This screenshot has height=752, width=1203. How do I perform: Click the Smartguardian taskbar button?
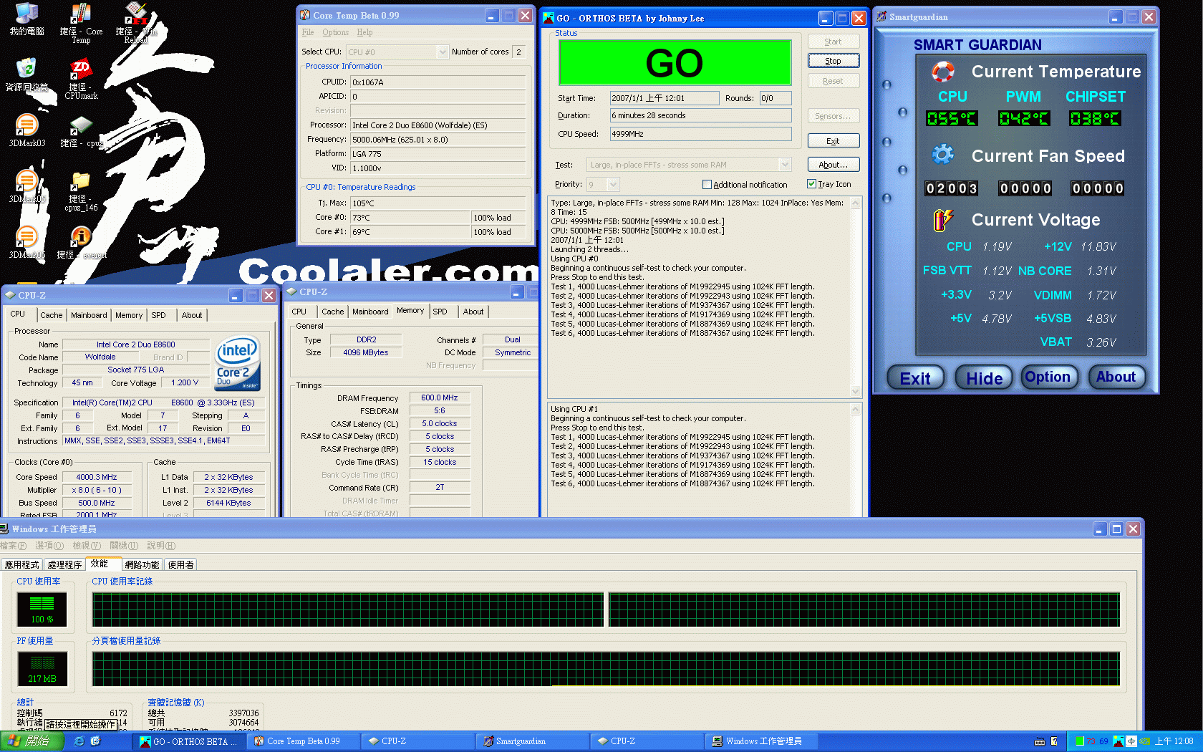(x=531, y=741)
